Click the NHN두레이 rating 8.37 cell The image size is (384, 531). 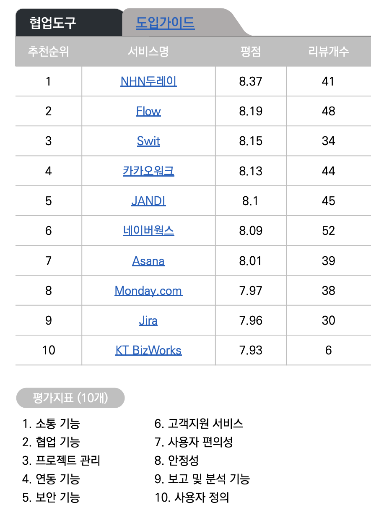(x=251, y=81)
